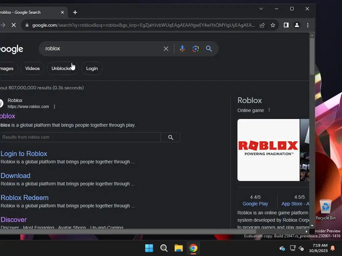This screenshot has height=256, width=342.
Task: Search within roblox.com magnifier button
Action: (x=171, y=137)
